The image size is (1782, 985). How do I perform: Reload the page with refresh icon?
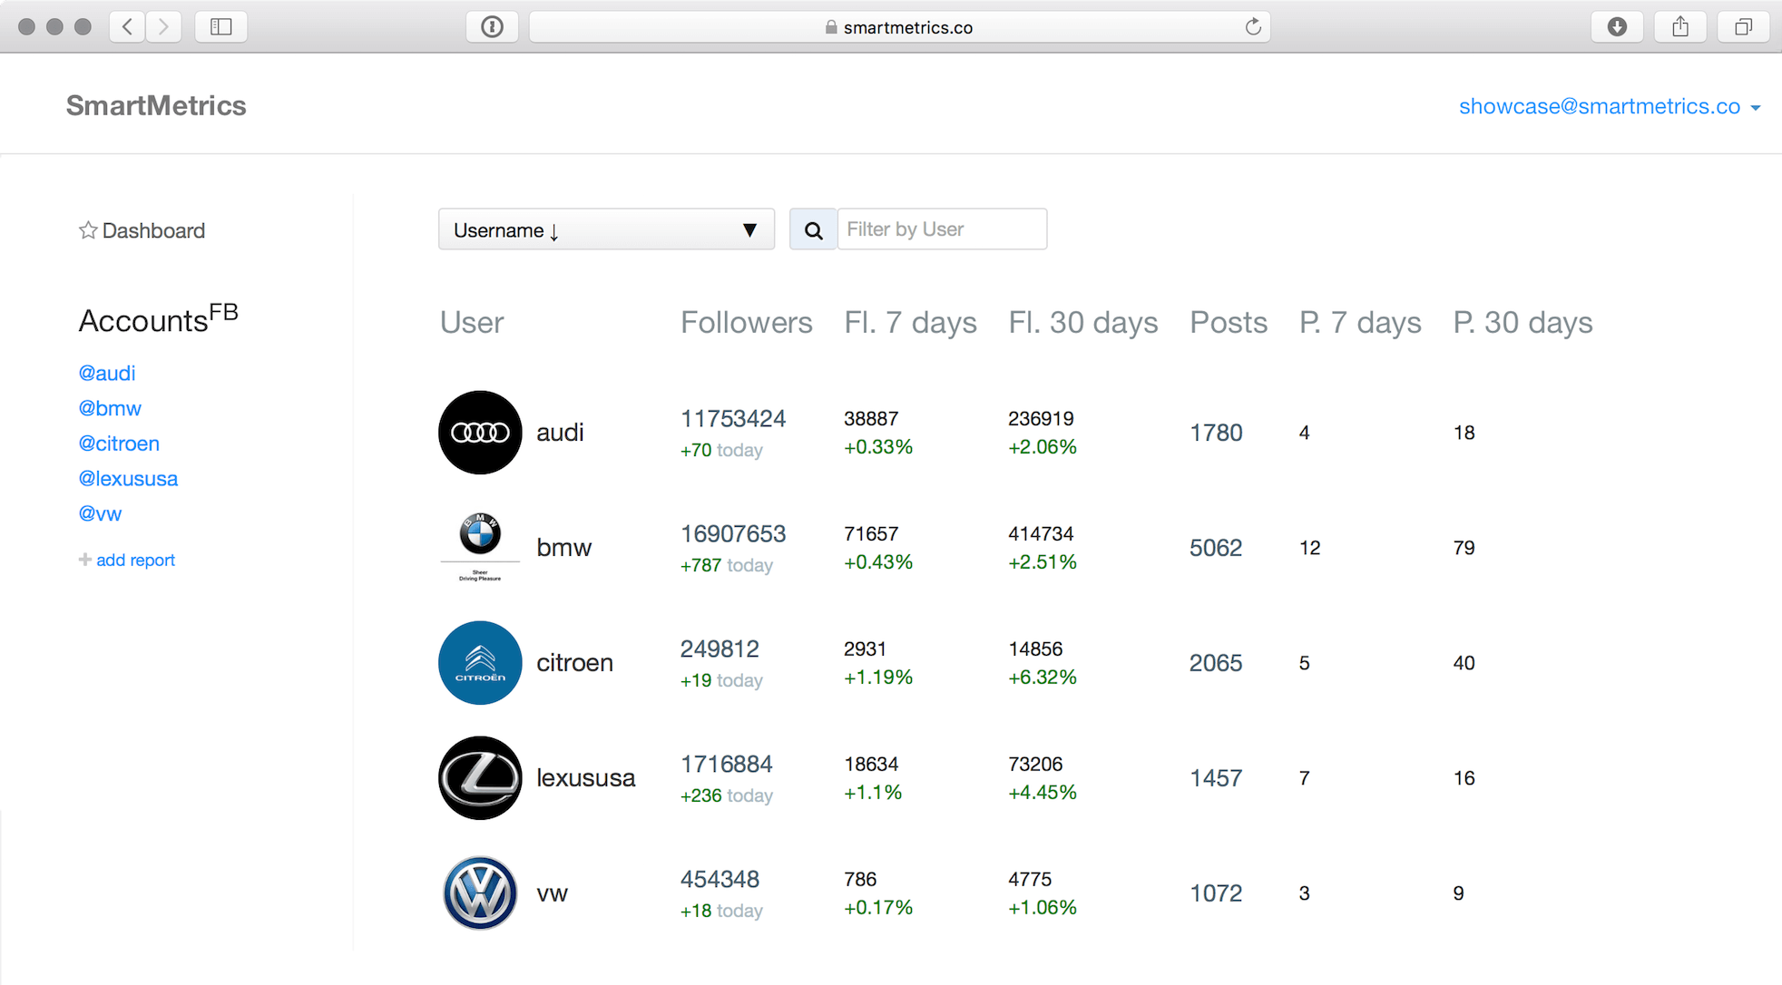click(x=1253, y=27)
